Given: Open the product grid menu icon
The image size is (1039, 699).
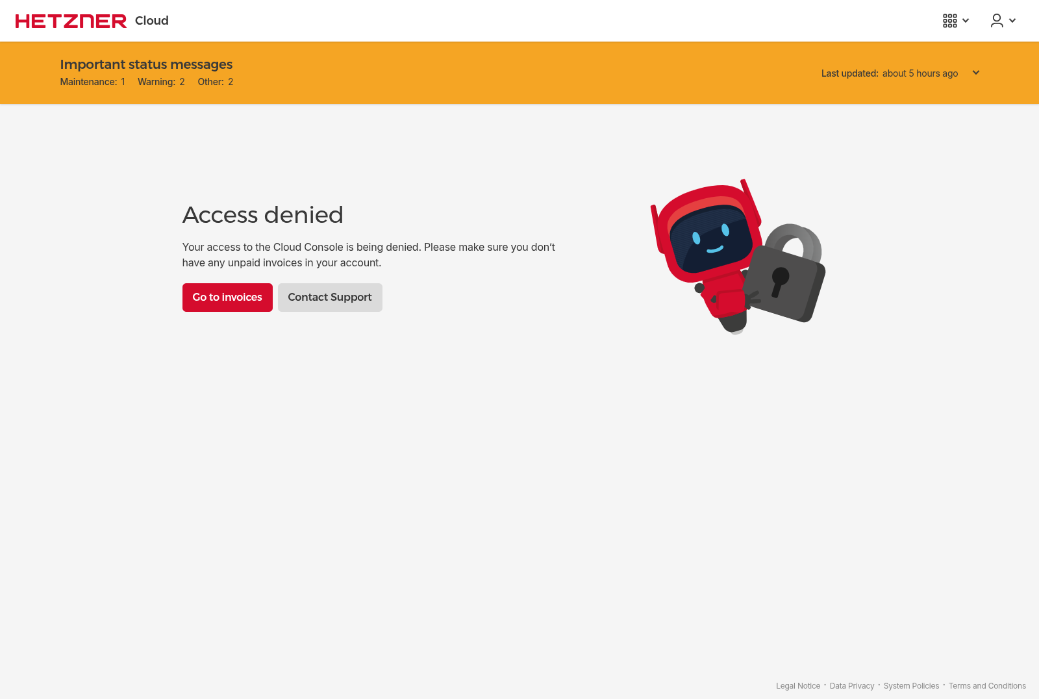Looking at the screenshot, I should tap(949, 21).
